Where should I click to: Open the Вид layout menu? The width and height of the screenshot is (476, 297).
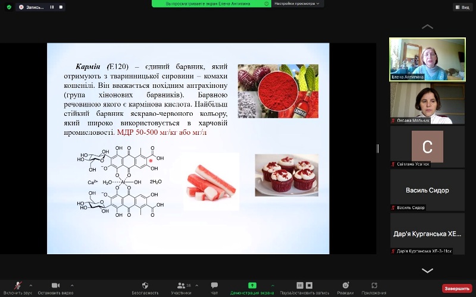pyautogui.click(x=462, y=7)
